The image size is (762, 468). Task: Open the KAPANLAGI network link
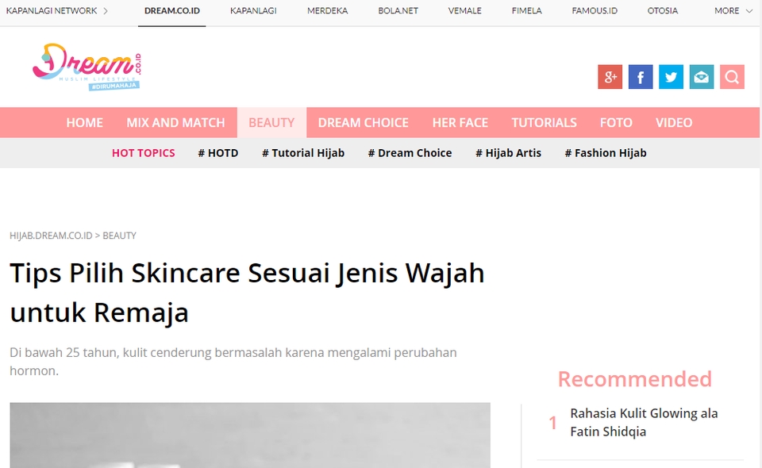click(253, 10)
